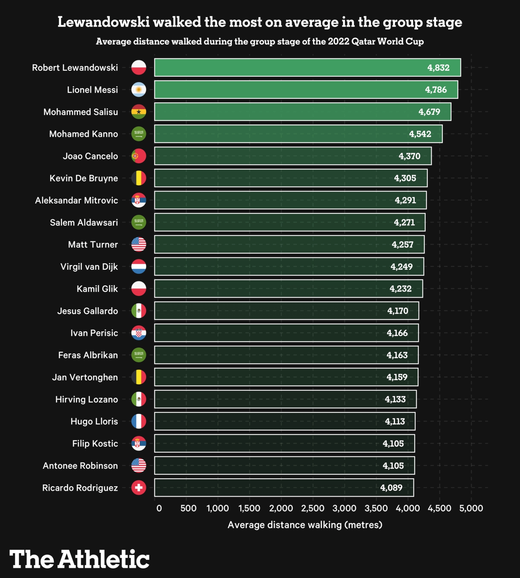Click the chart headline about Lewandowski
Screen dimensions: 520x578
(260, 22)
